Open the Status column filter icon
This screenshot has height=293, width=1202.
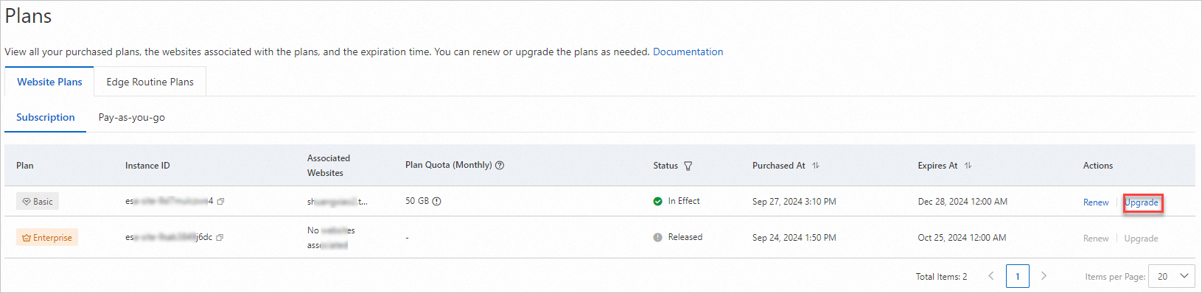pos(688,166)
